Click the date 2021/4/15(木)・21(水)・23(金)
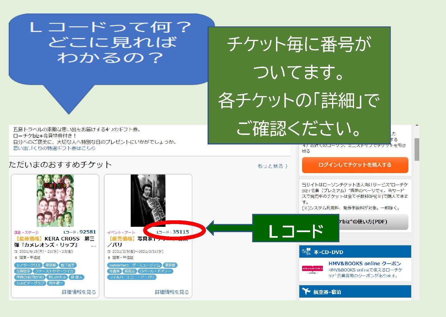The image size is (446, 317). click(46, 252)
